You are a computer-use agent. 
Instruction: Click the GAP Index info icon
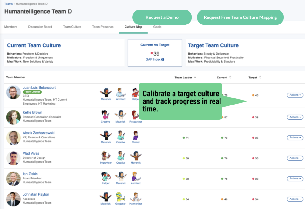tap(163, 59)
